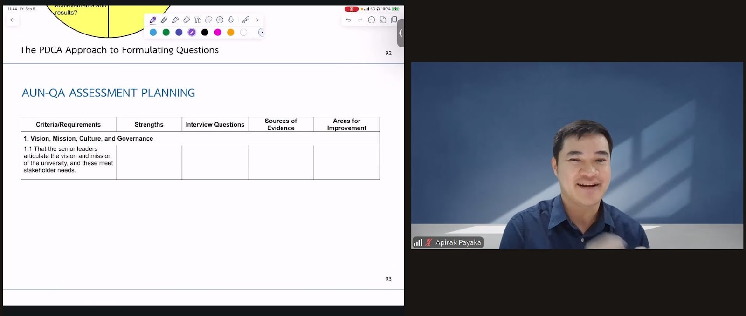Image resolution: width=746 pixels, height=316 pixels.
Task: Click the Sources of Evidence header
Action: click(281, 124)
